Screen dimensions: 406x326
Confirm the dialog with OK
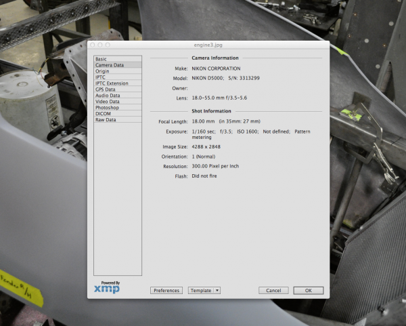[308, 291]
